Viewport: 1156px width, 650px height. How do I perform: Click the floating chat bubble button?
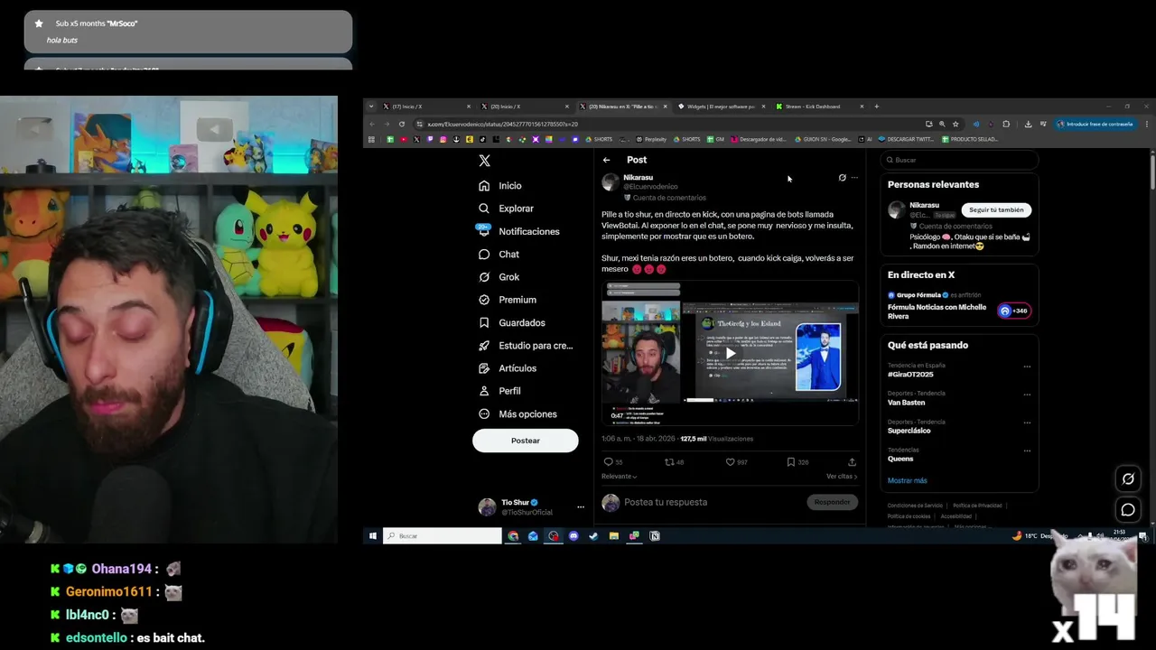tap(1128, 510)
